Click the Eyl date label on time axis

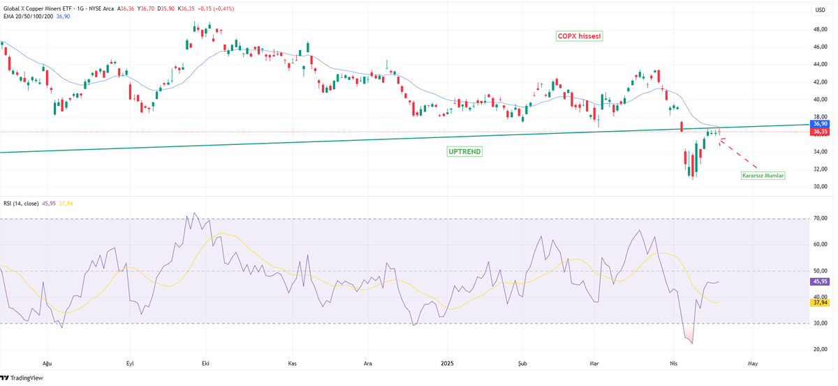tap(129, 364)
